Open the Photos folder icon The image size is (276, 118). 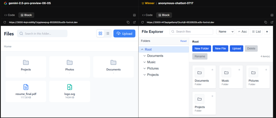tap(70, 62)
